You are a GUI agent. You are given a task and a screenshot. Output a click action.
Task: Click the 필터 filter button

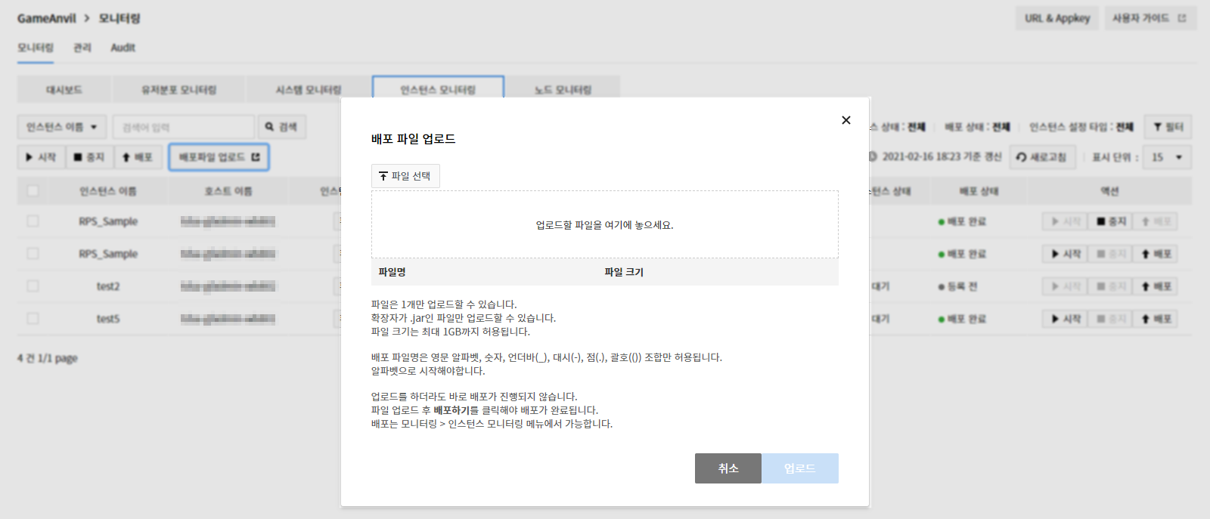(1168, 127)
